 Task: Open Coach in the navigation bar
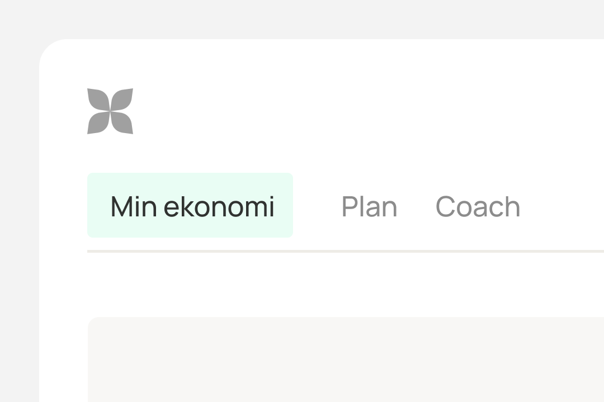(478, 207)
